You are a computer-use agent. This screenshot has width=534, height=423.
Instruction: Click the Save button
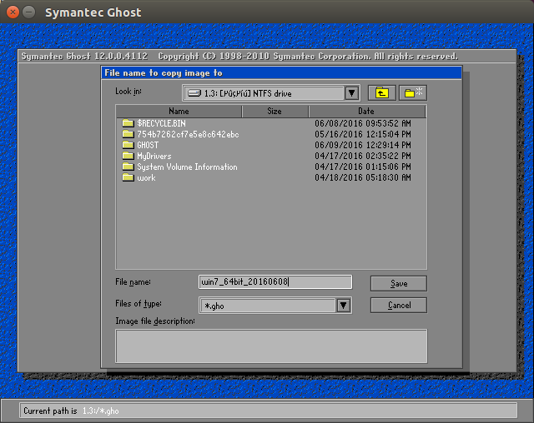pos(399,283)
